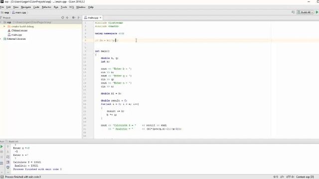Image resolution: width=319 pixels, height=179 pixels.
Task: Open Project panel settings gear
Action: tap(73, 18)
